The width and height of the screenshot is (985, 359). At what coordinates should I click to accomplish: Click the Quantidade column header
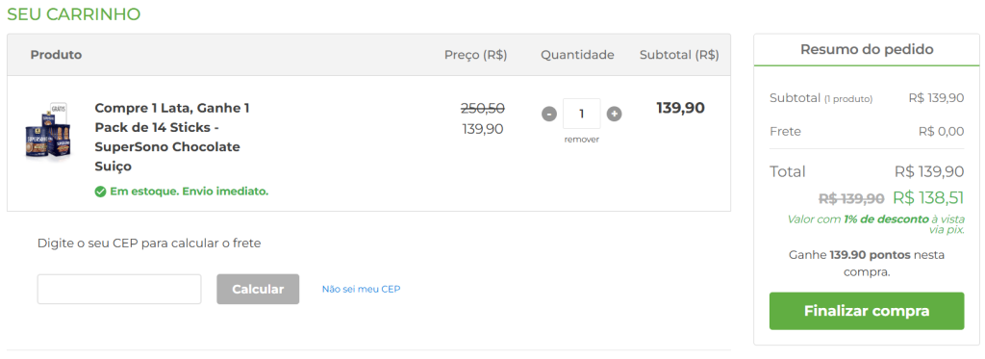[577, 55]
